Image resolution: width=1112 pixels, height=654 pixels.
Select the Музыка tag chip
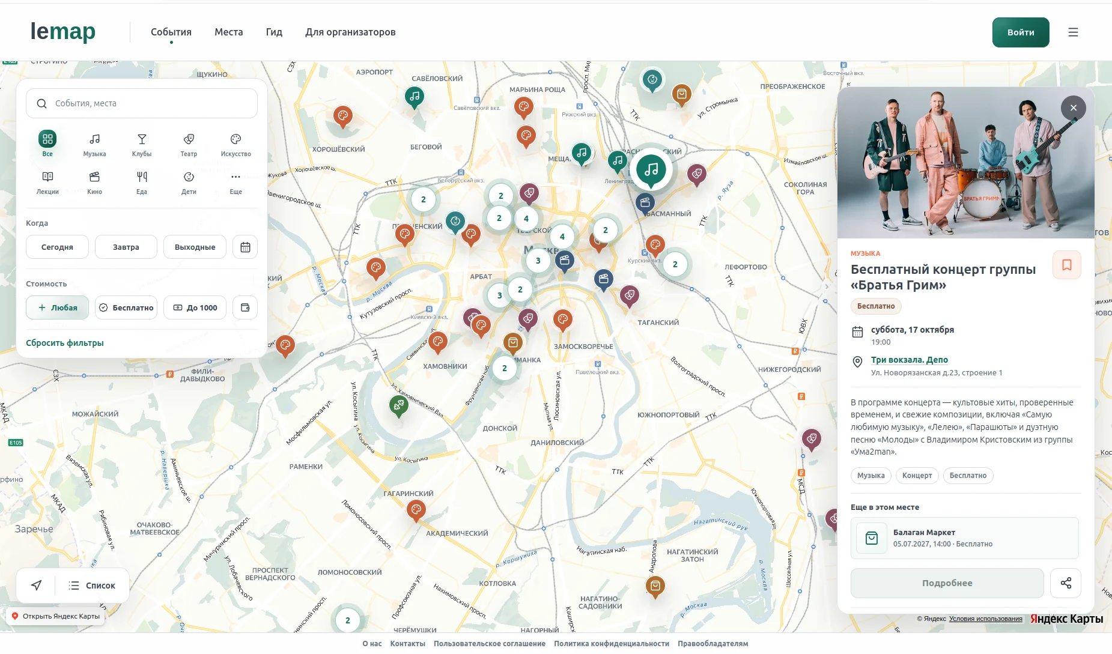pyautogui.click(x=870, y=476)
